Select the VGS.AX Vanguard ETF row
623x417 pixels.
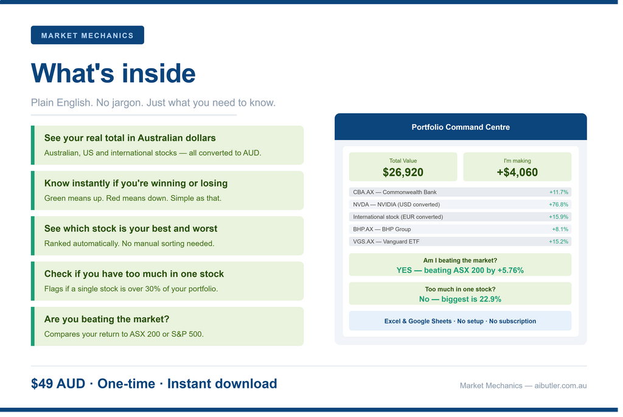point(460,241)
